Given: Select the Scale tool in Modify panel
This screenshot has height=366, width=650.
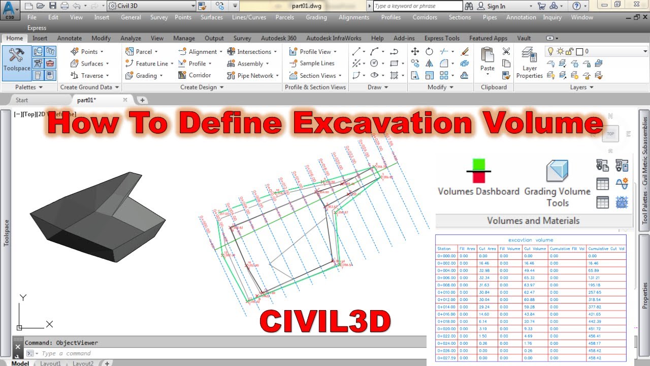Looking at the screenshot, I should (x=430, y=75).
